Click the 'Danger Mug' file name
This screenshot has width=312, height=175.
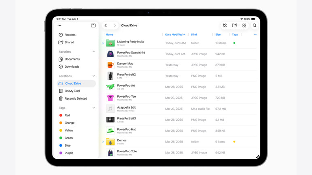pyautogui.click(x=125, y=64)
